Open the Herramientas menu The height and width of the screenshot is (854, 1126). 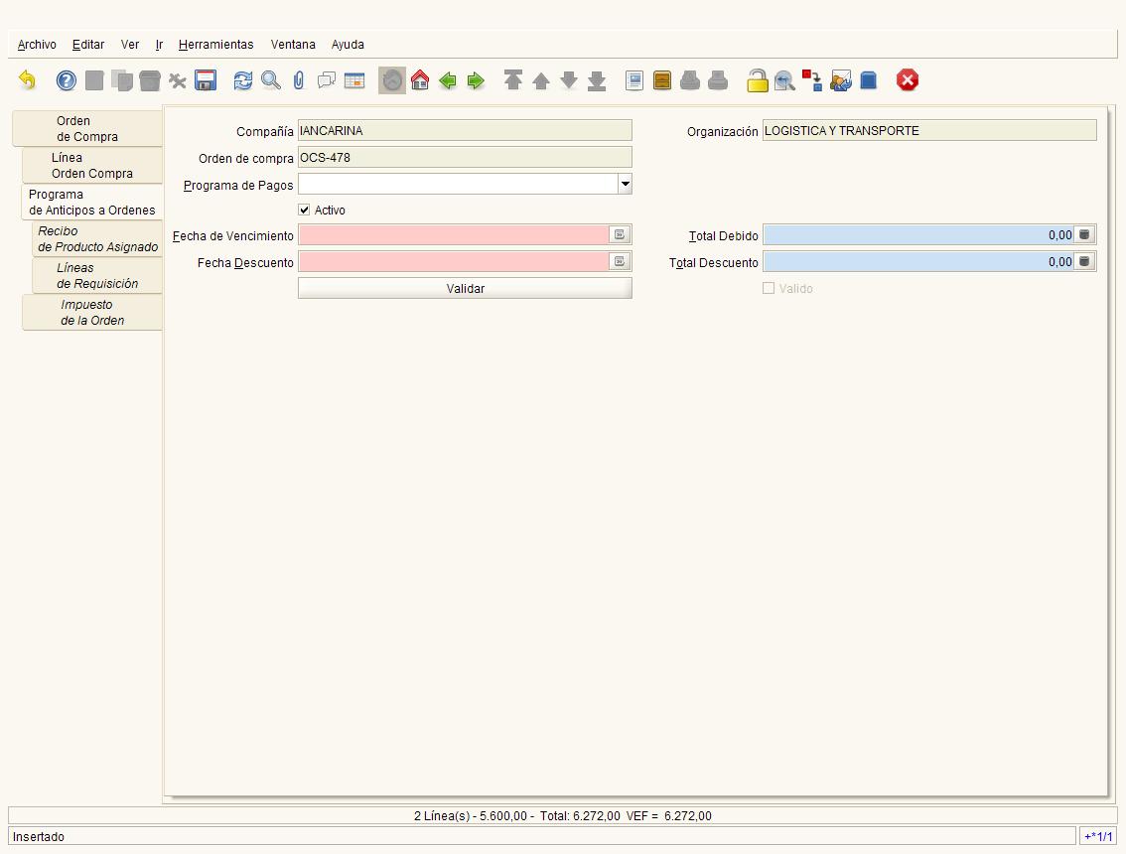[216, 45]
